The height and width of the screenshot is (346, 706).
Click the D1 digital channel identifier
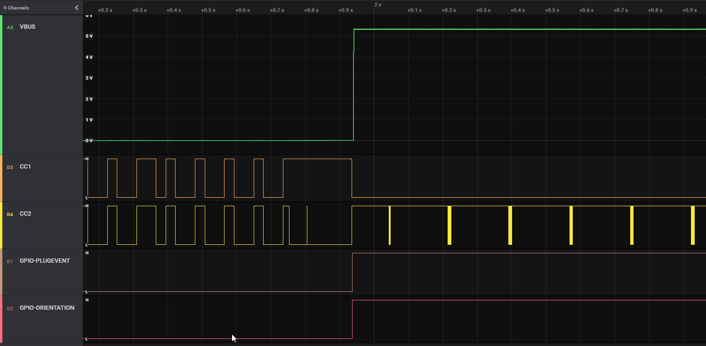pos(10,261)
